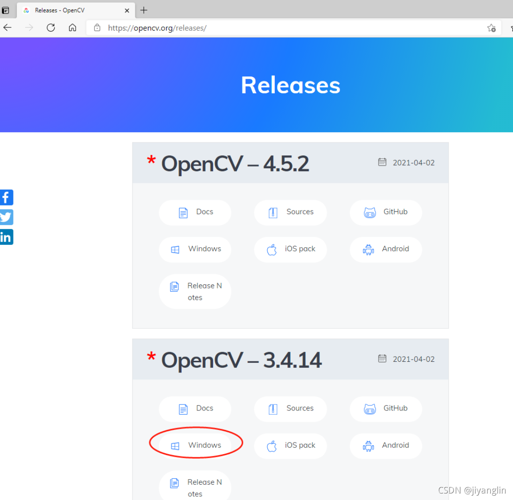Share the page on Facebook
Viewport: 513px width, 500px height.
click(x=6, y=198)
